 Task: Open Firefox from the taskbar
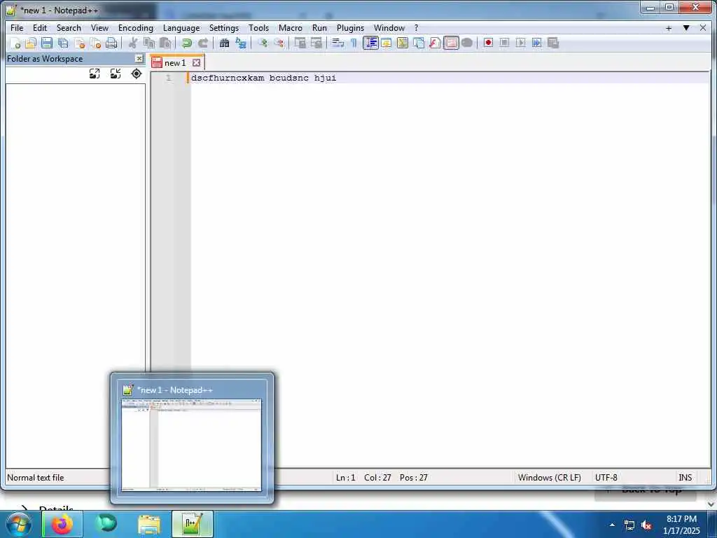(x=62, y=524)
